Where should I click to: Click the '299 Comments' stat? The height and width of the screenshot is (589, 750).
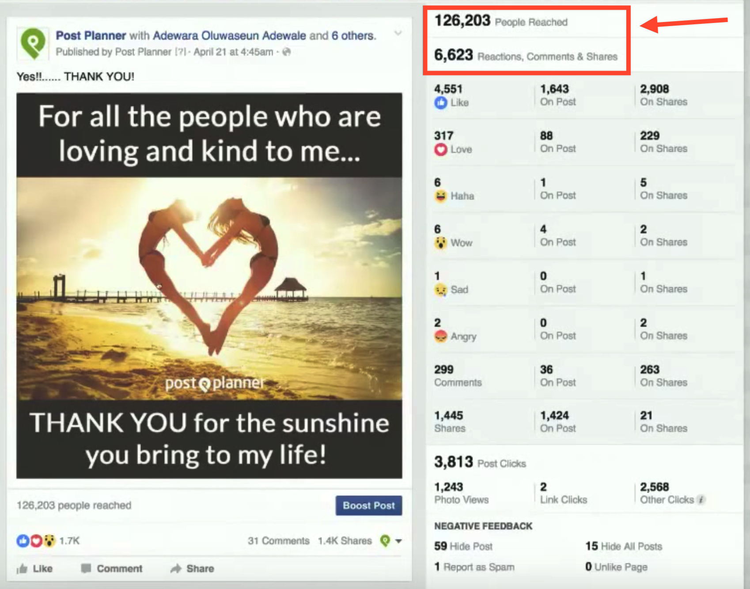click(x=458, y=376)
